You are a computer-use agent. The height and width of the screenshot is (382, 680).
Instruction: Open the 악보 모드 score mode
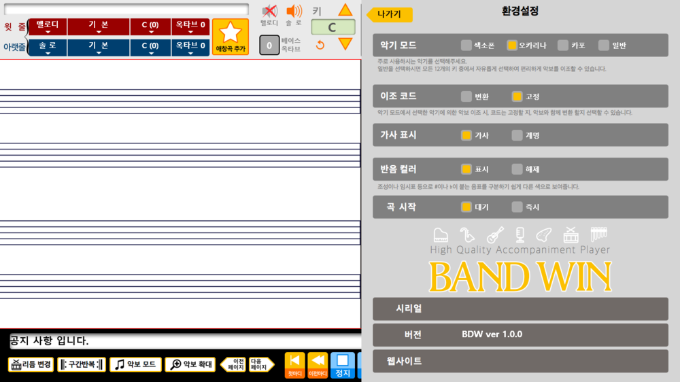pos(135,364)
